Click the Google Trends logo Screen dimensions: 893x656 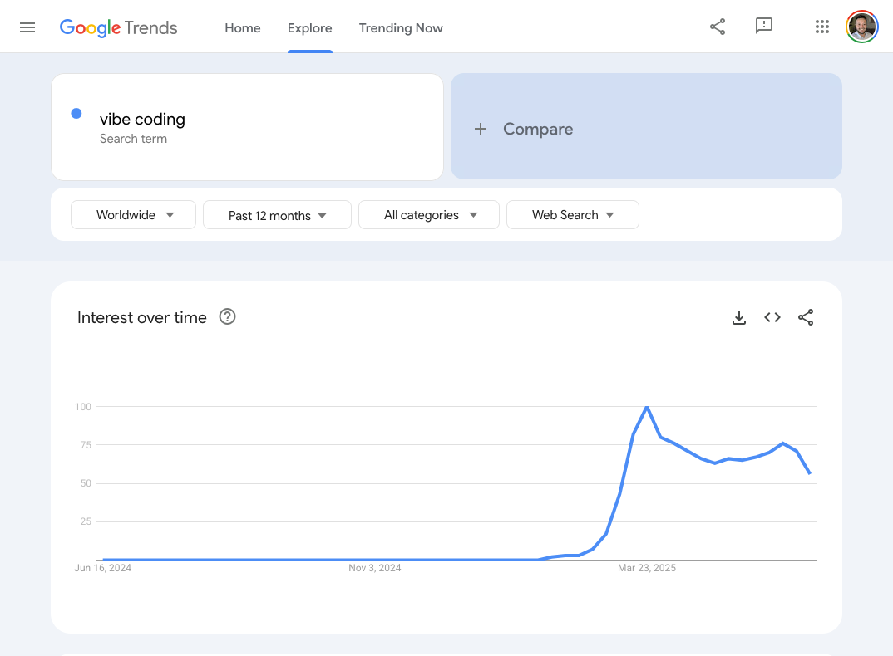point(118,27)
